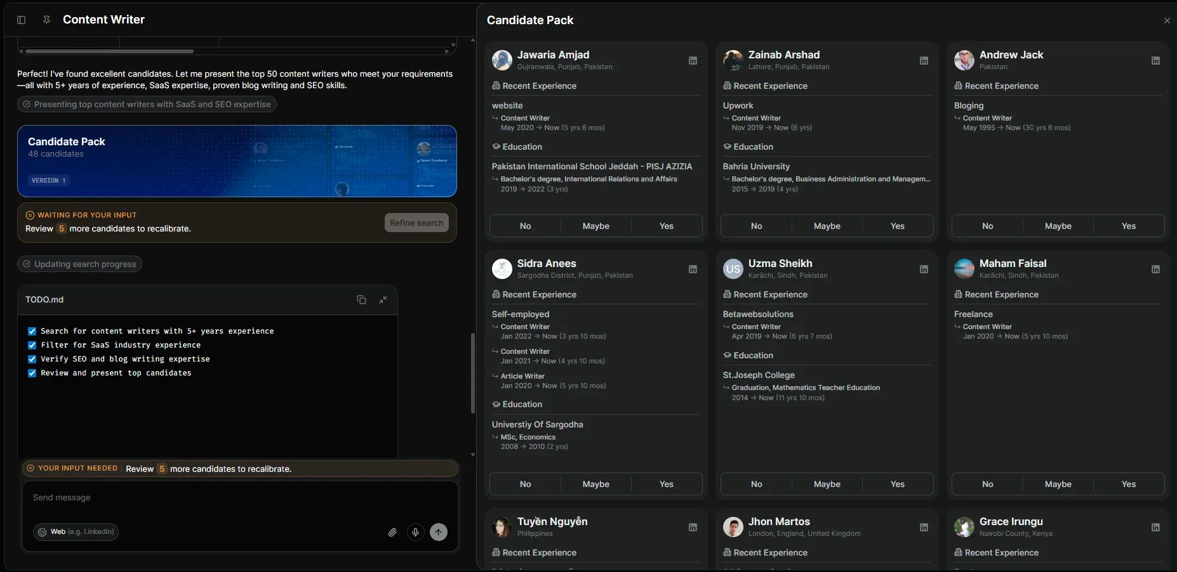Send the message with arrow button
Image resolution: width=1177 pixels, height=572 pixels.
click(439, 532)
